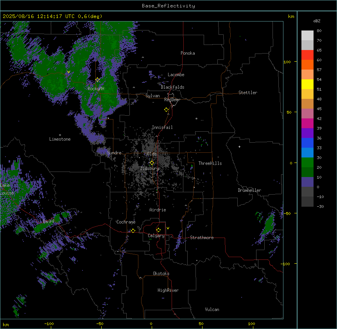Screen dimensions: 337x329
Task: Select the blue 33–36 dBZ legend swatch
Action: [x=307, y=143]
